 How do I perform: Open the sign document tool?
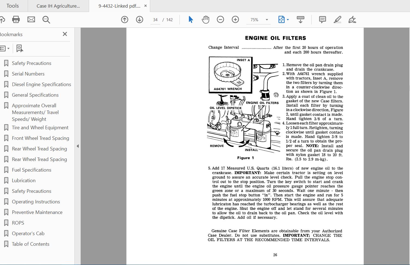tap(352, 20)
